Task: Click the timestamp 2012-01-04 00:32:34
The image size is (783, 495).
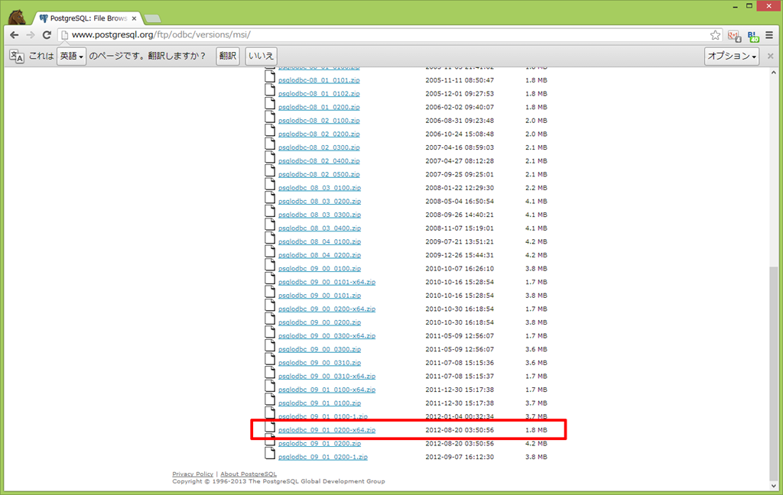Action: click(x=460, y=416)
